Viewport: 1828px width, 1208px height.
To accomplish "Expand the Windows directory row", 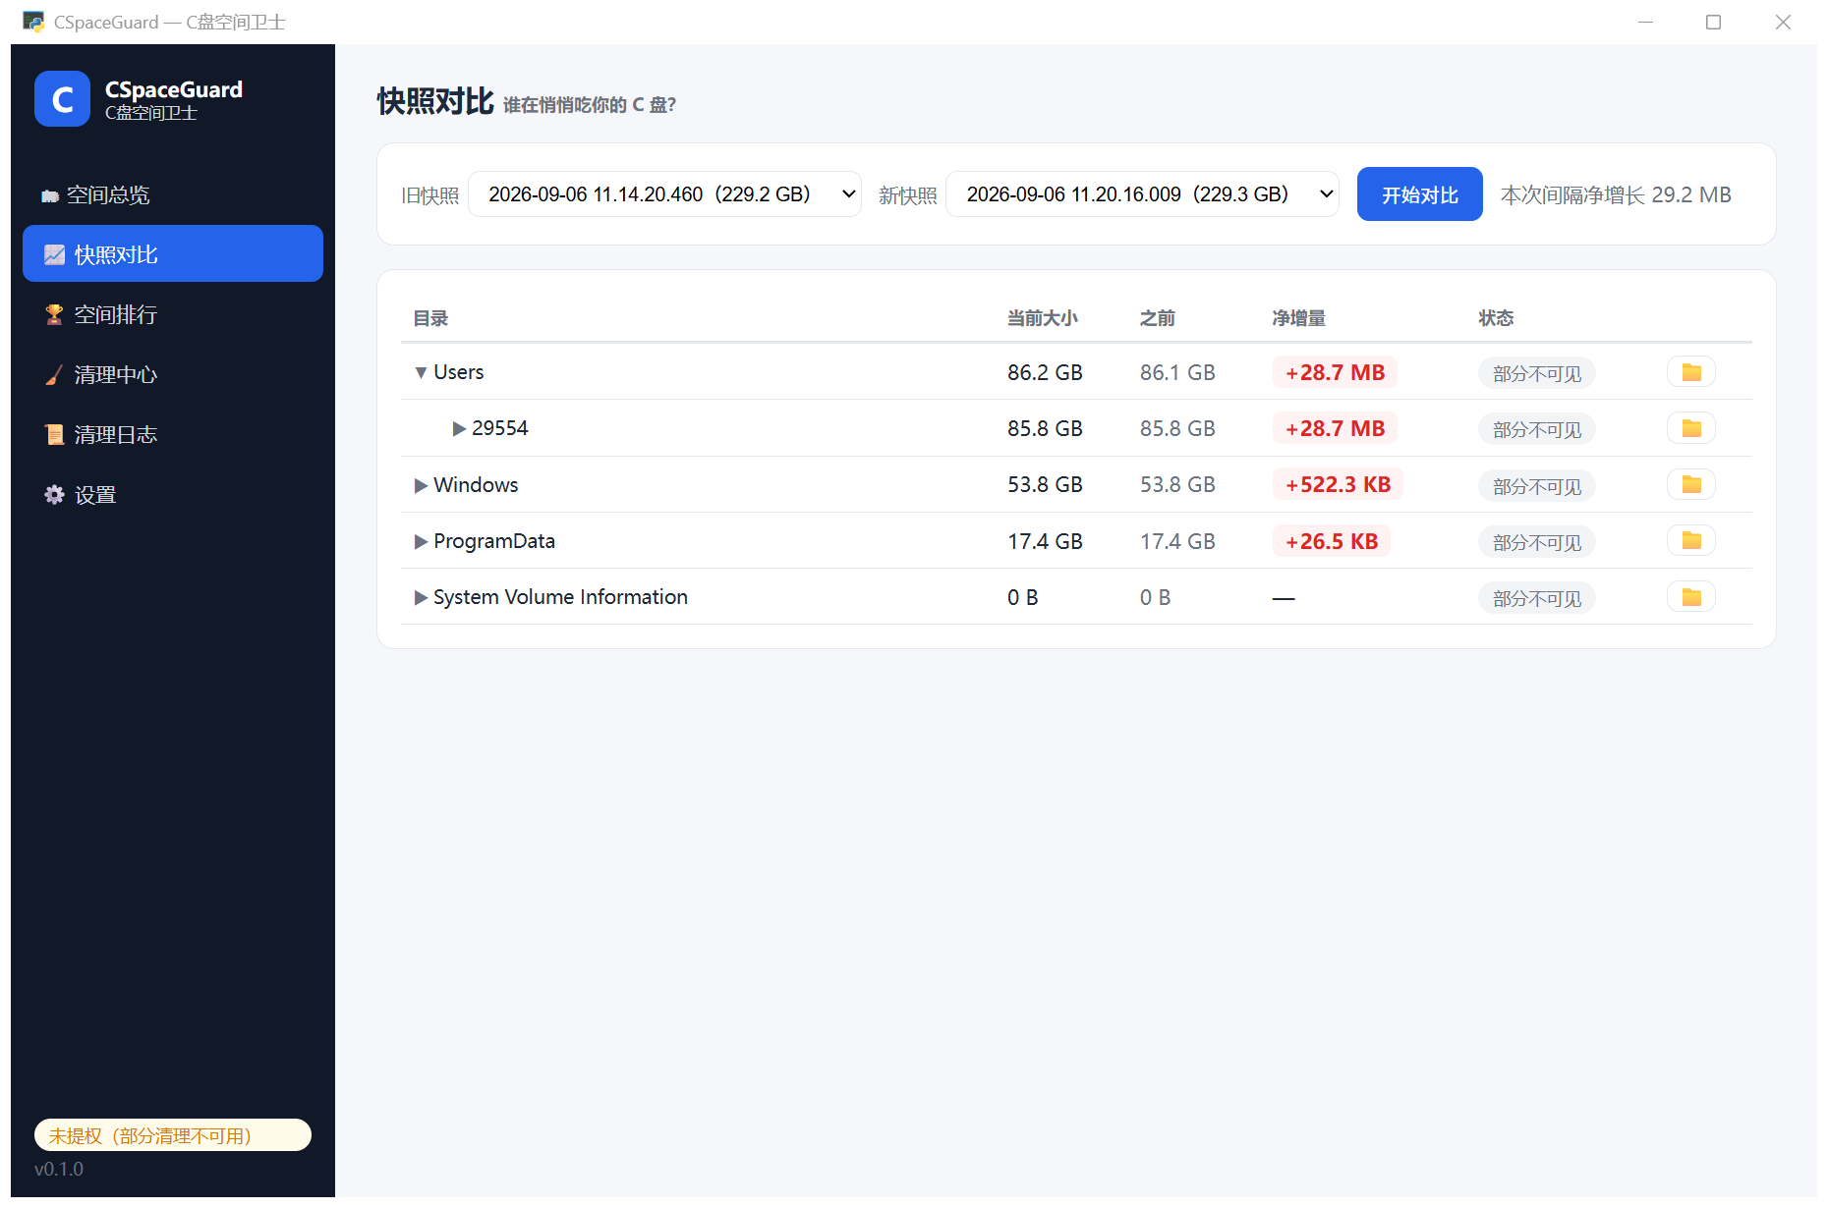I will (421, 485).
